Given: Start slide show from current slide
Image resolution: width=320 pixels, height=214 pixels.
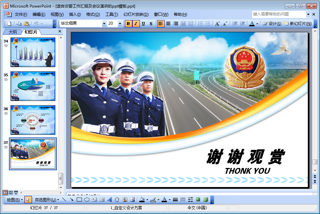Looking at the screenshot, I should point(16,193).
